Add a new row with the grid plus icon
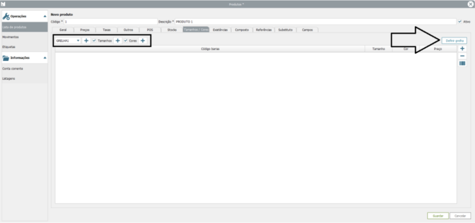 (462, 49)
